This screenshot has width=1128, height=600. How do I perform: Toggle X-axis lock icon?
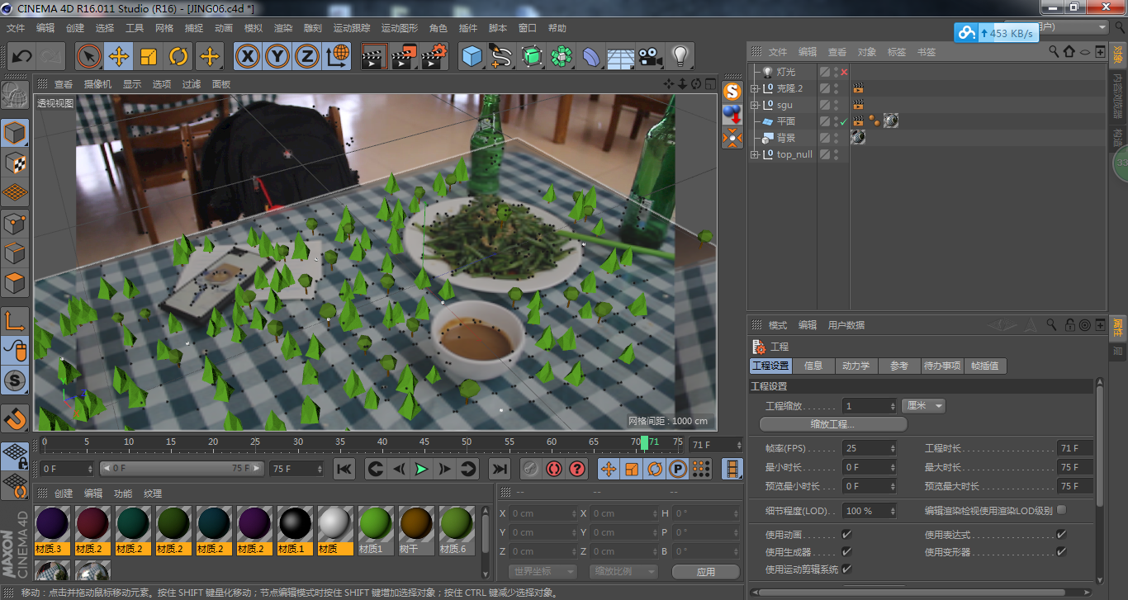click(x=247, y=57)
